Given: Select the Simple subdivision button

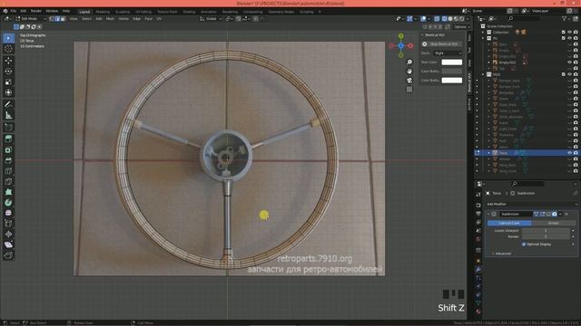Looking at the screenshot, I should coord(553,224).
